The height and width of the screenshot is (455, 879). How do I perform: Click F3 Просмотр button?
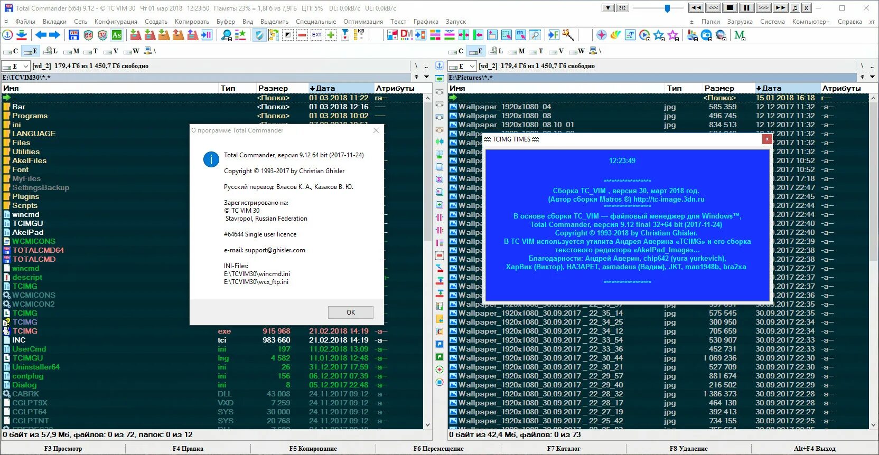pos(63,449)
